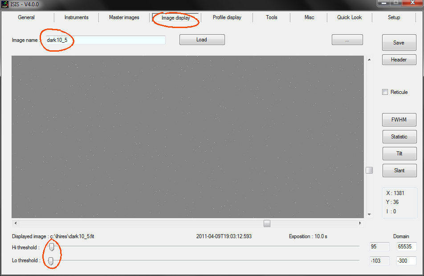Click the Hi Domain value field 65535

[406, 247]
